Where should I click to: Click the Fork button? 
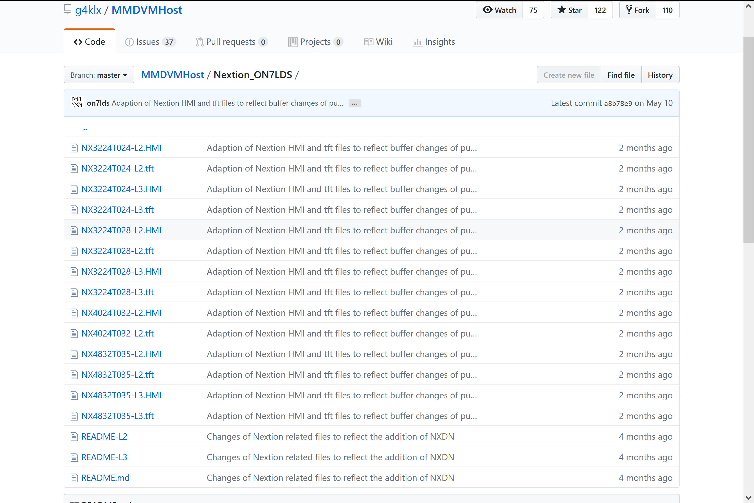638,10
